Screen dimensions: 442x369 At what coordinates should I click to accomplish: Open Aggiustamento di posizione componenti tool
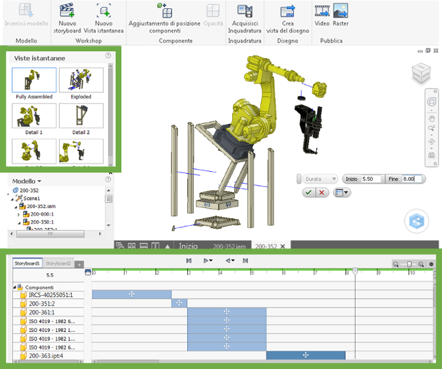pyautogui.click(x=164, y=18)
